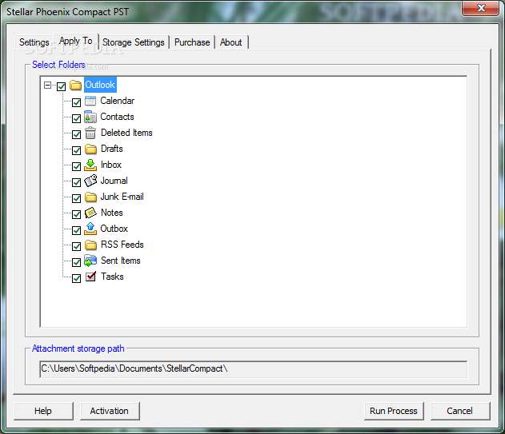505x434 pixels.
Task: Click the attachment storage path field
Action: click(254, 369)
